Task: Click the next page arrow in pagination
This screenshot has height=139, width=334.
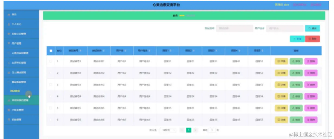Action: 196,130
